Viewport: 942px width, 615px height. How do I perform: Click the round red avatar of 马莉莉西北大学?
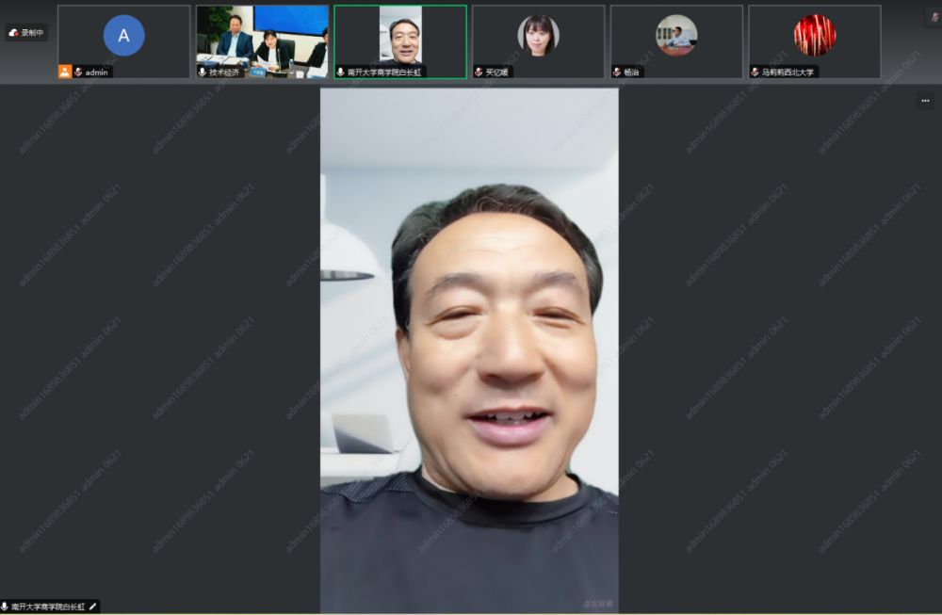[x=815, y=35]
